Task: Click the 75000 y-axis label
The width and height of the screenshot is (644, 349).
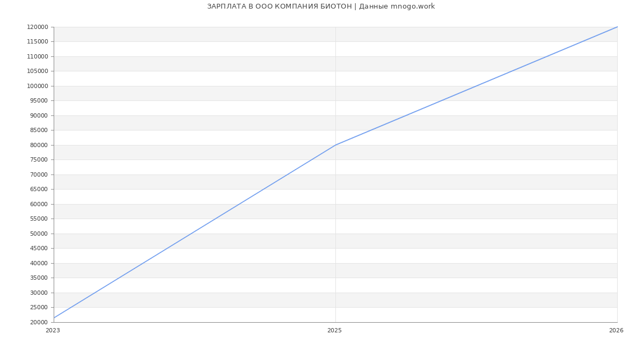Action: 39,159
